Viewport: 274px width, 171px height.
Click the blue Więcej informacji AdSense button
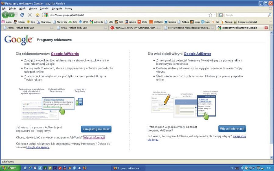[232, 129]
